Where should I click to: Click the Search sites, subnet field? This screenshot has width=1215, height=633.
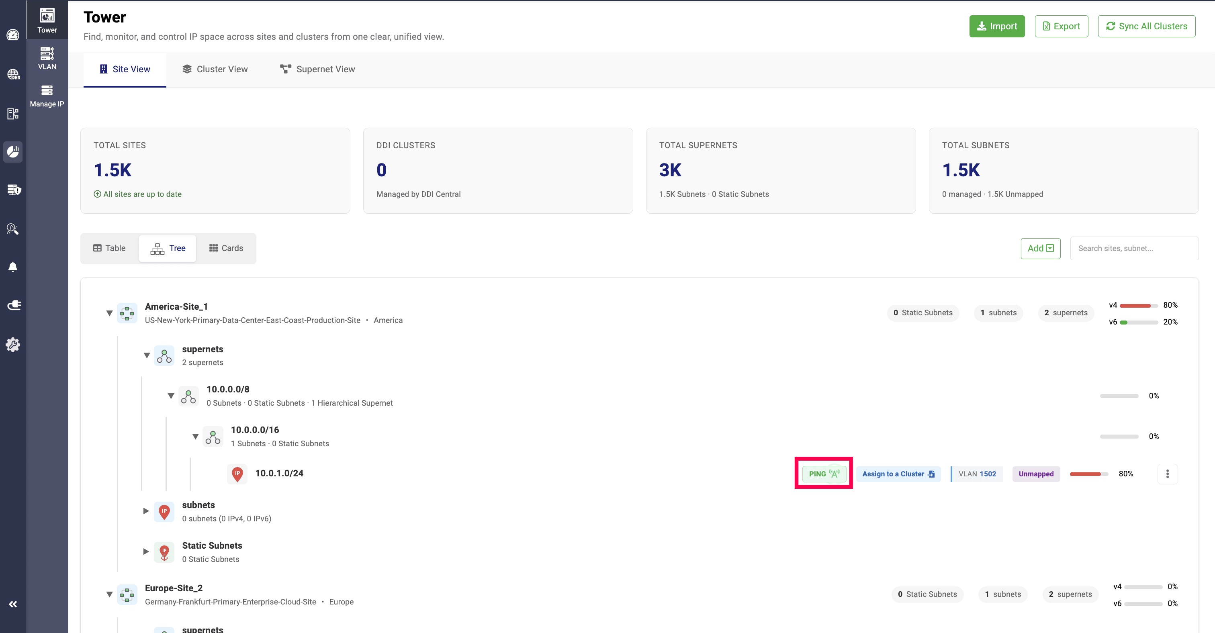tap(1134, 248)
